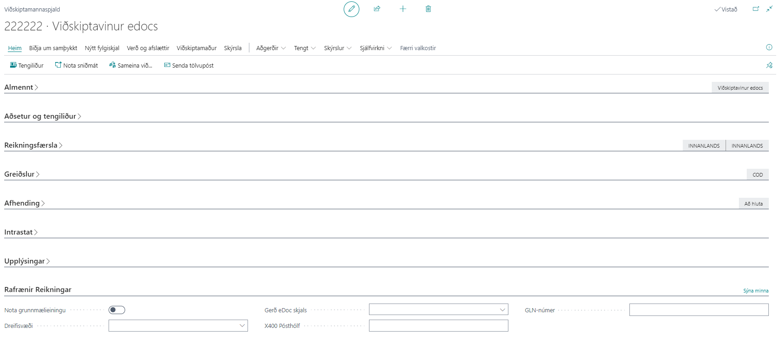The image size is (784, 344).
Task: Click the share icon at top
Action: (377, 9)
